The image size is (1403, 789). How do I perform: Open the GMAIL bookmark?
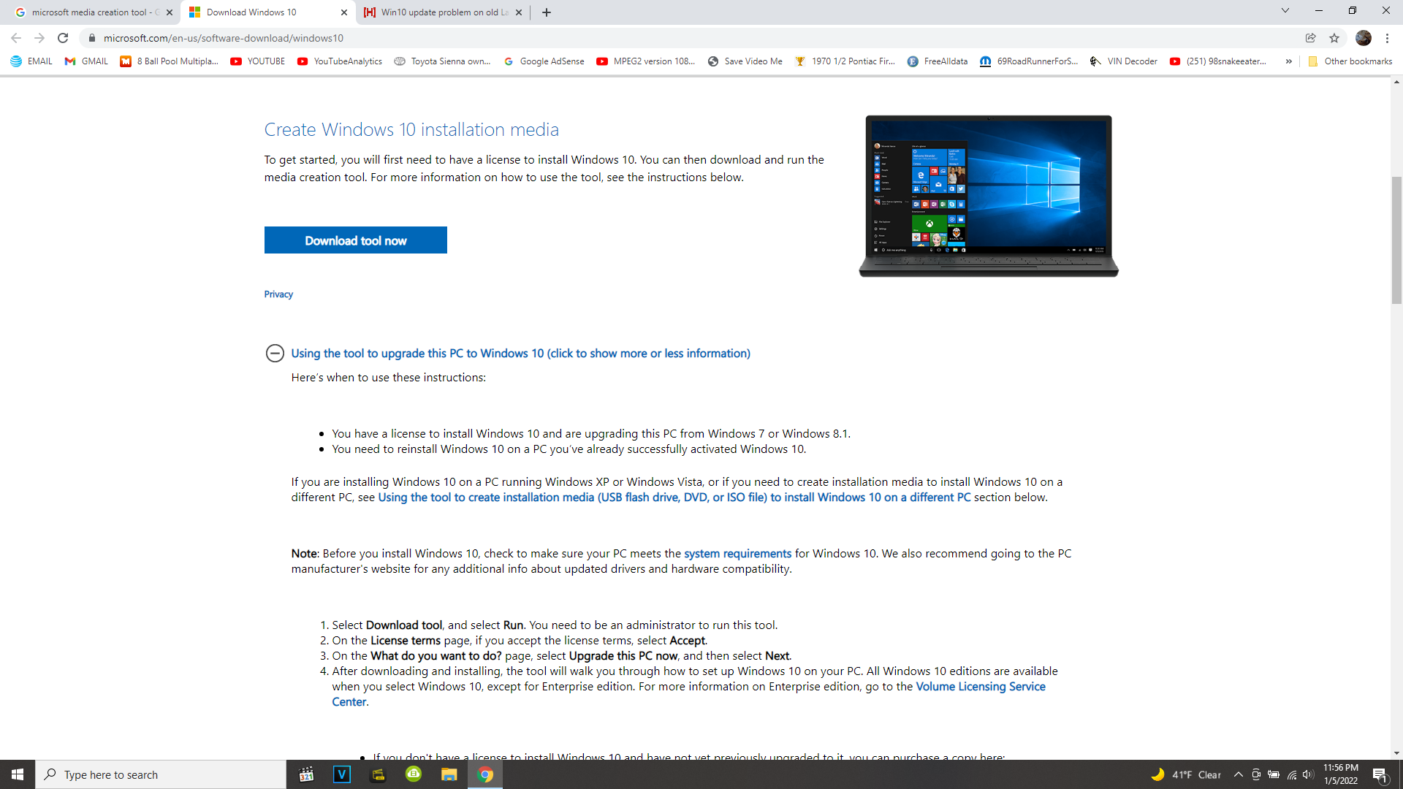86,61
